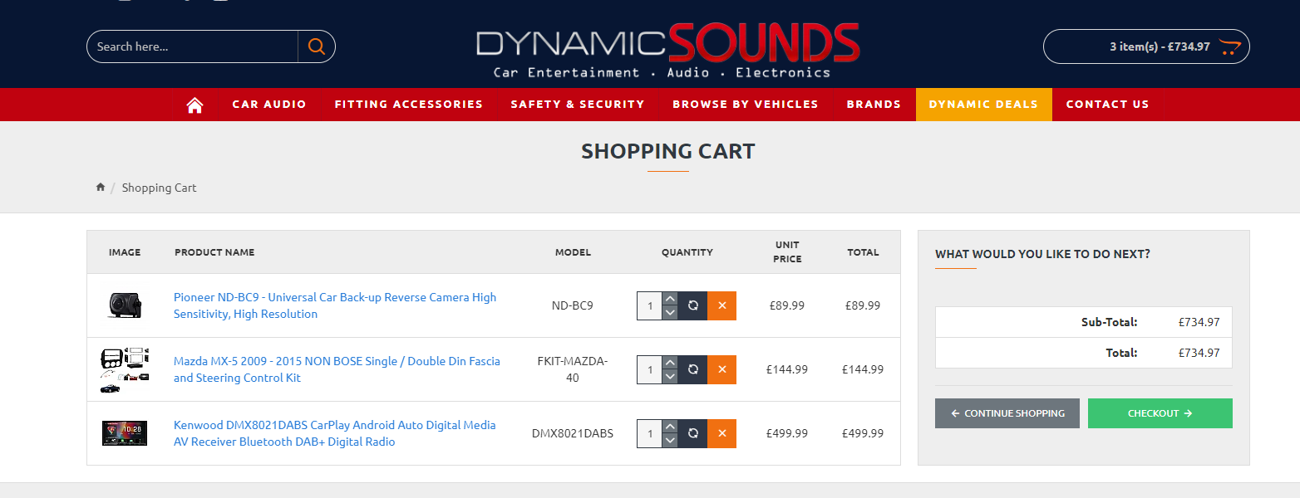Viewport: 1300px width, 498px height.
Task: Click quantity field for Pioneer ND-BC9
Action: [x=649, y=305]
